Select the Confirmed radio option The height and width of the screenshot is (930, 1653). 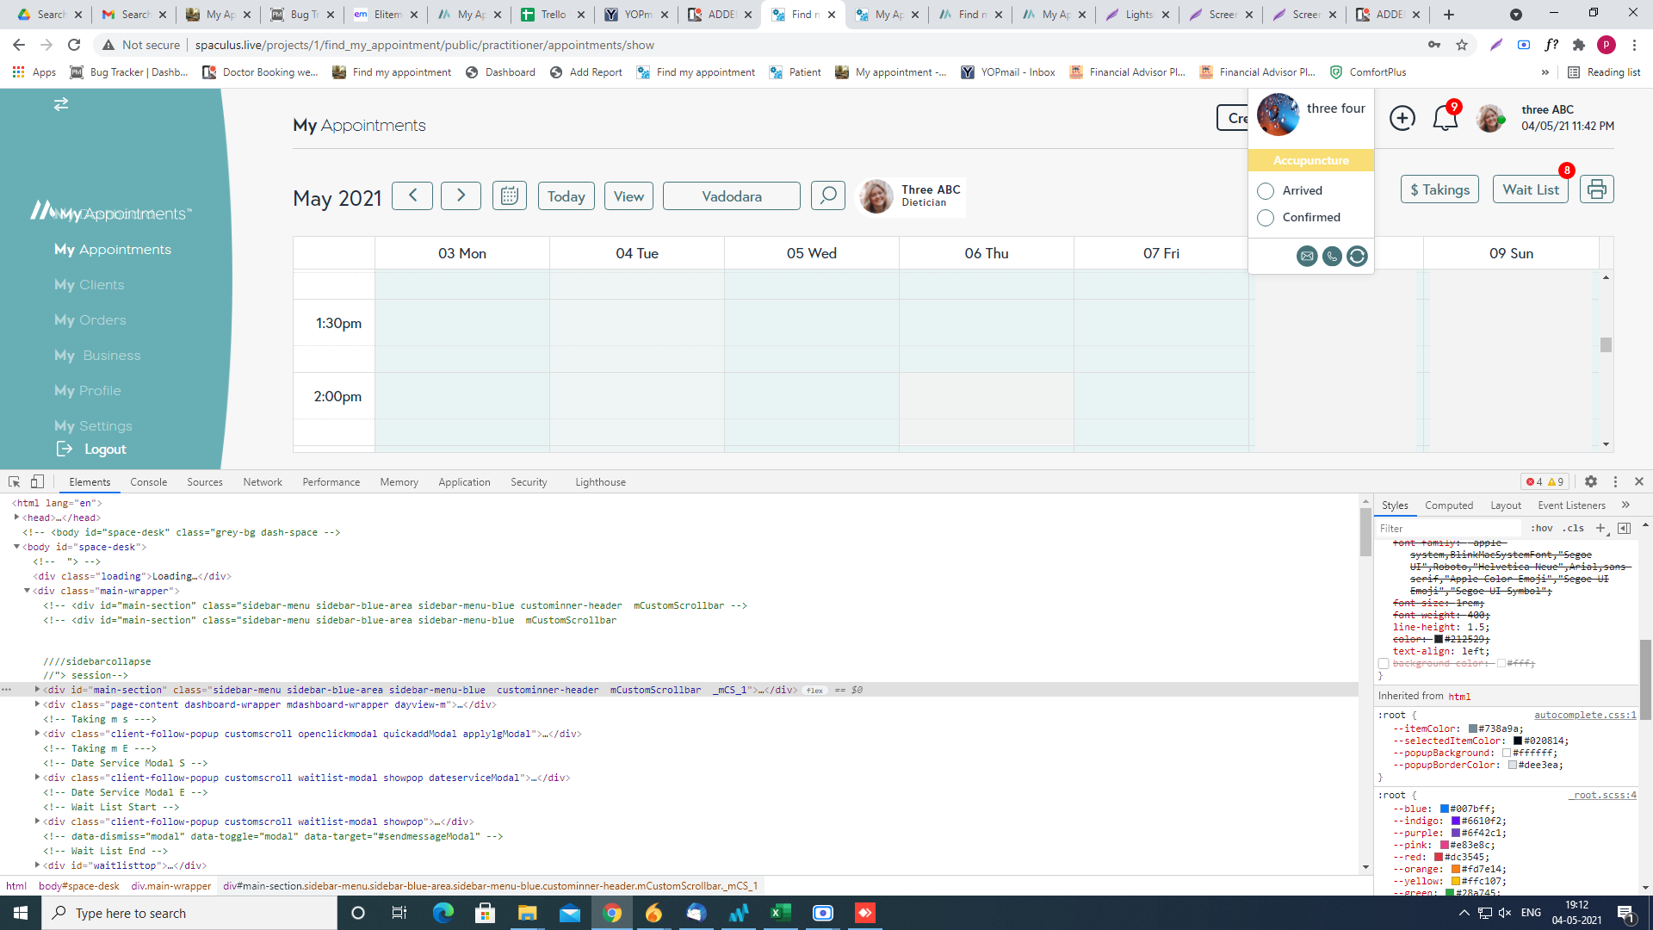point(1266,218)
